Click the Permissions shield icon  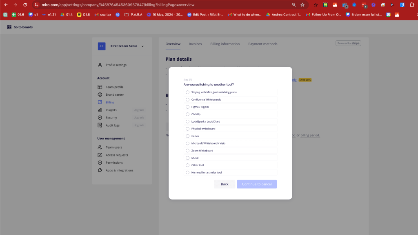(100, 163)
